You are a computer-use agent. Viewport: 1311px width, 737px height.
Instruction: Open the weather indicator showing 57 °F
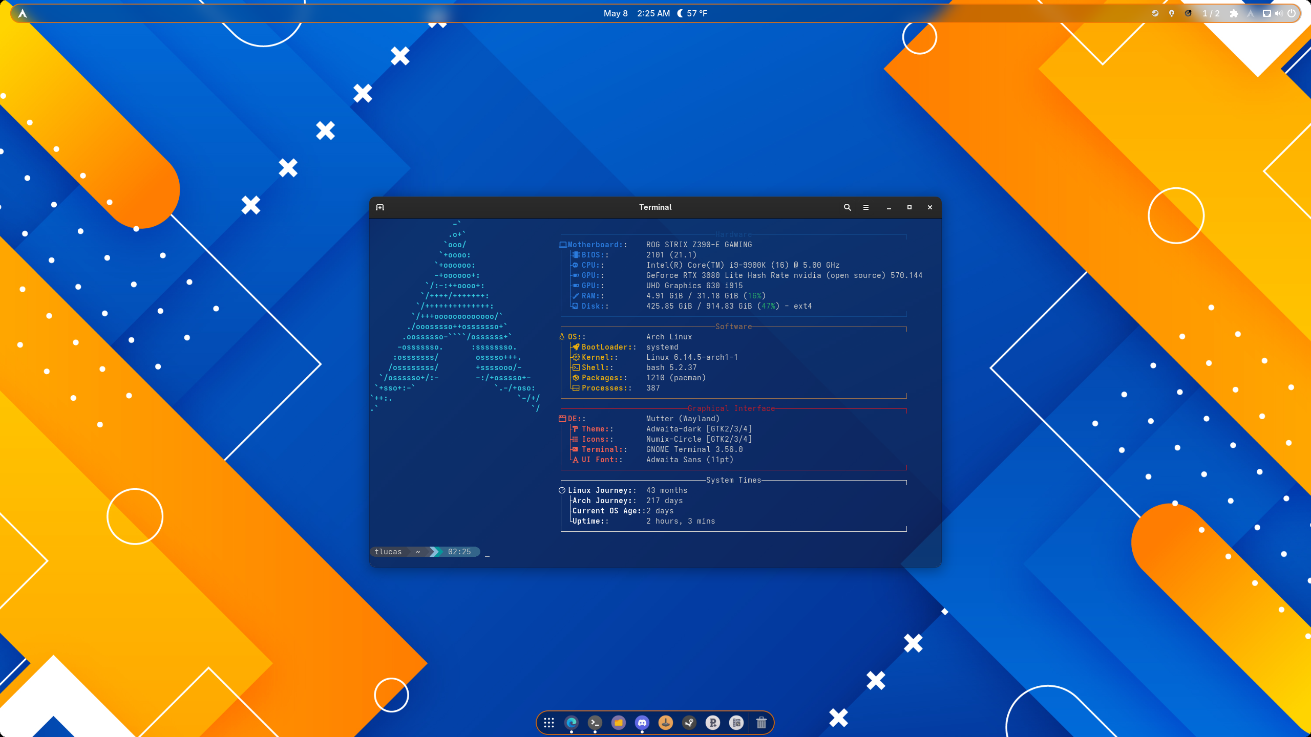point(692,13)
